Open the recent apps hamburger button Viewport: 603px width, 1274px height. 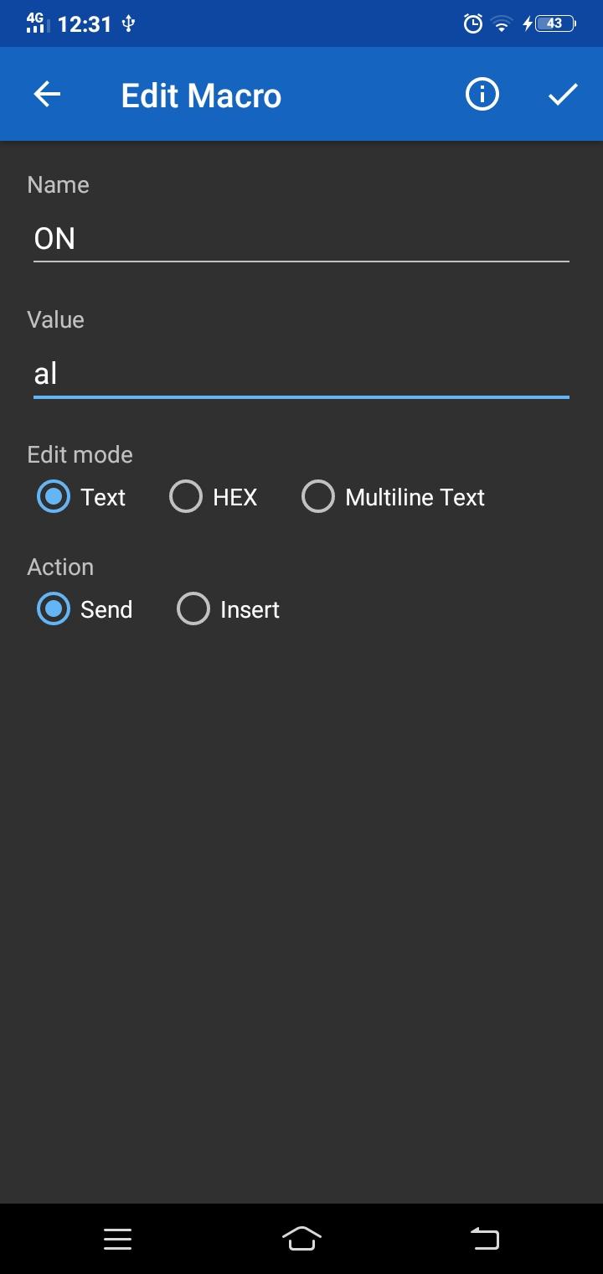[117, 1239]
